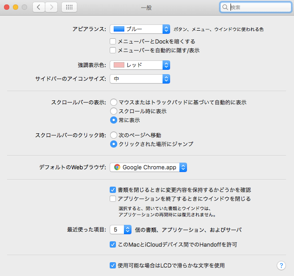The image size is (294, 276).
Task: Click the text 個の書類、アプリケーション、およびサーバ
Action: point(188,230)
